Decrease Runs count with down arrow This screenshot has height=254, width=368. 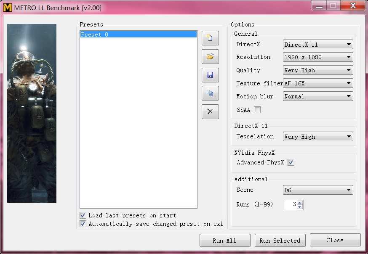(x=300, y=207)
